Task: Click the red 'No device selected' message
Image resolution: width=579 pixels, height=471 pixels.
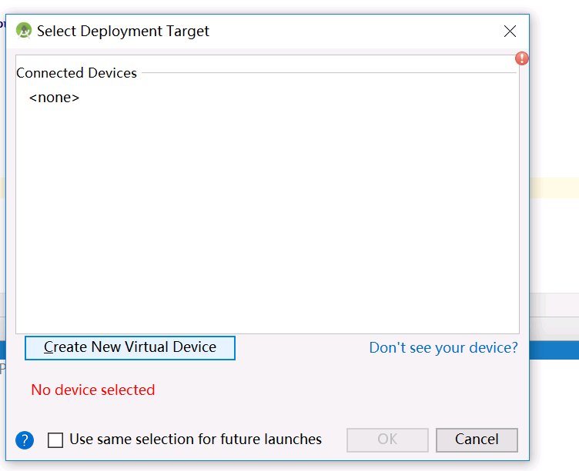Action: pyautogui.click(x=93, y=390)
